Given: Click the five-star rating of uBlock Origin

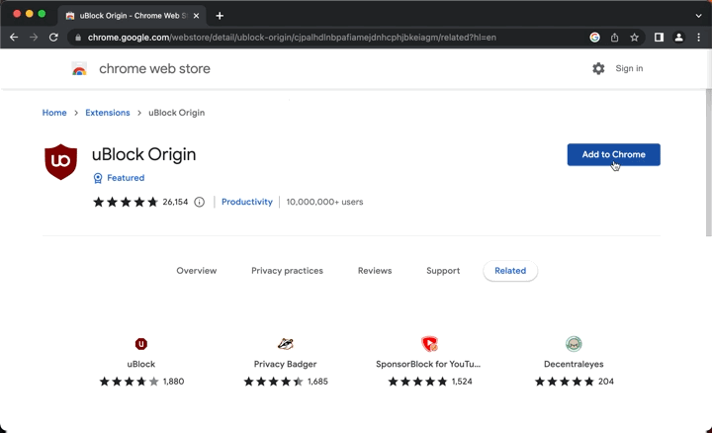Looking at the screenshot, I should 126,202.
